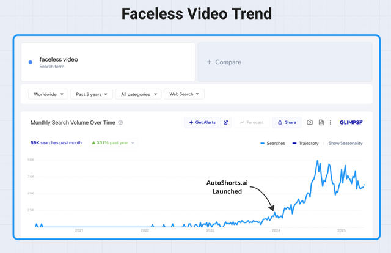Click the Share button
Viewport: 391px width, 253px height.
287,122
